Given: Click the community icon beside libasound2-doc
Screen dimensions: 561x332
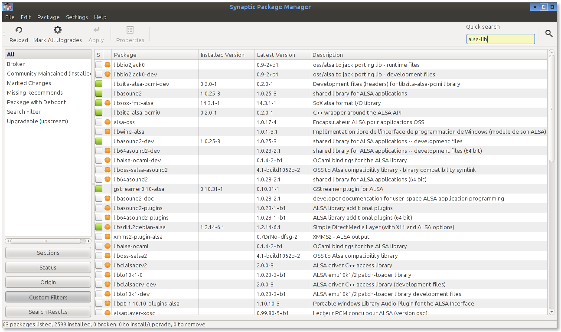Looking at the screenshot, I should (108, 198).
